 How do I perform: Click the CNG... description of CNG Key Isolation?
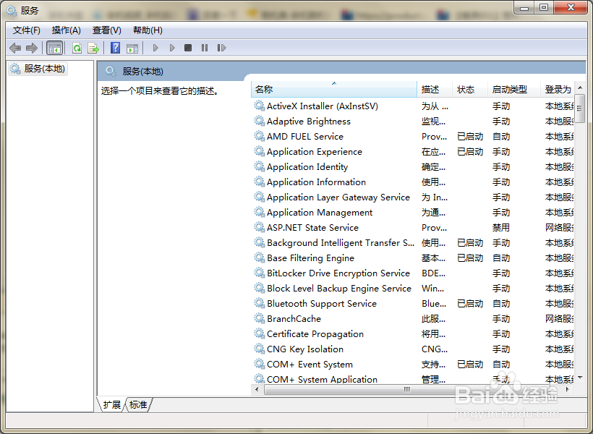(x=435, y=349)
